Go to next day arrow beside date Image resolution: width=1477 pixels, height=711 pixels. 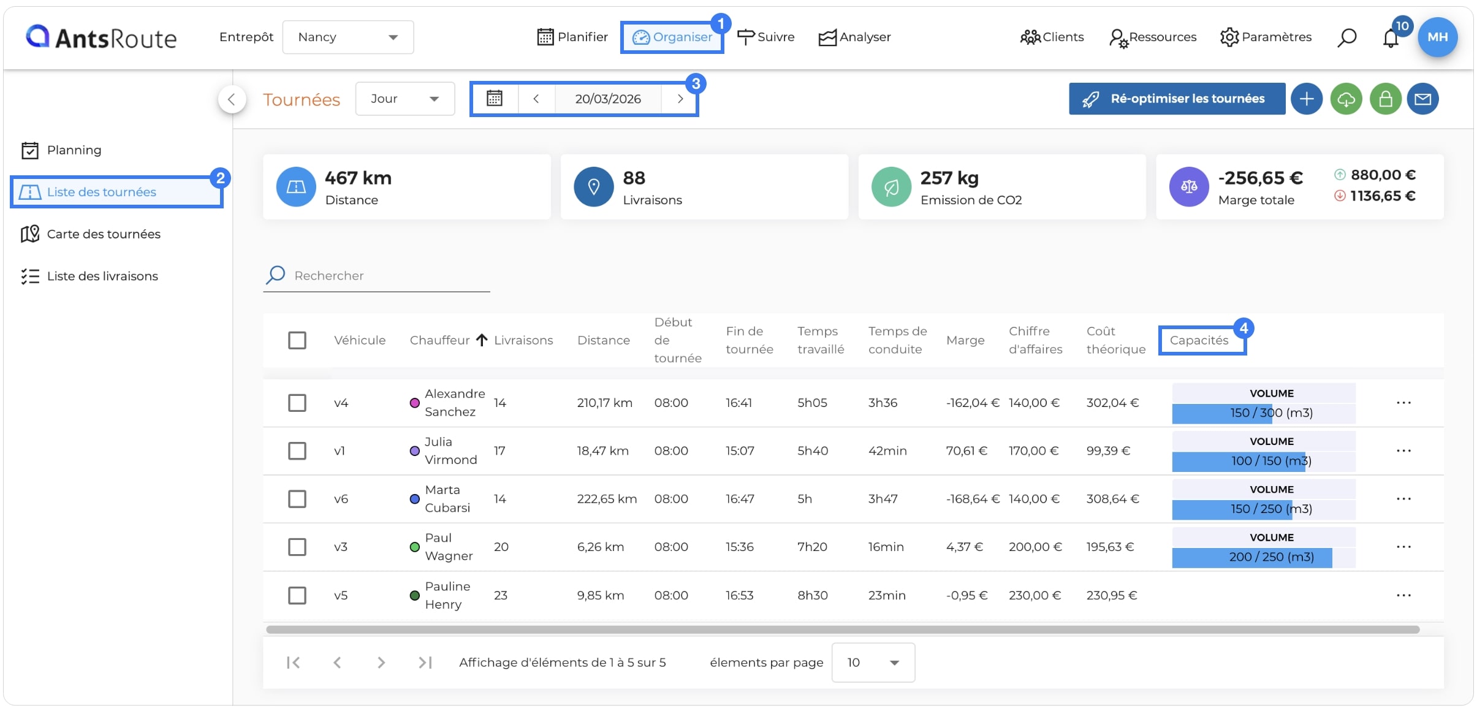pyautogui.click(x=680, y=99)
